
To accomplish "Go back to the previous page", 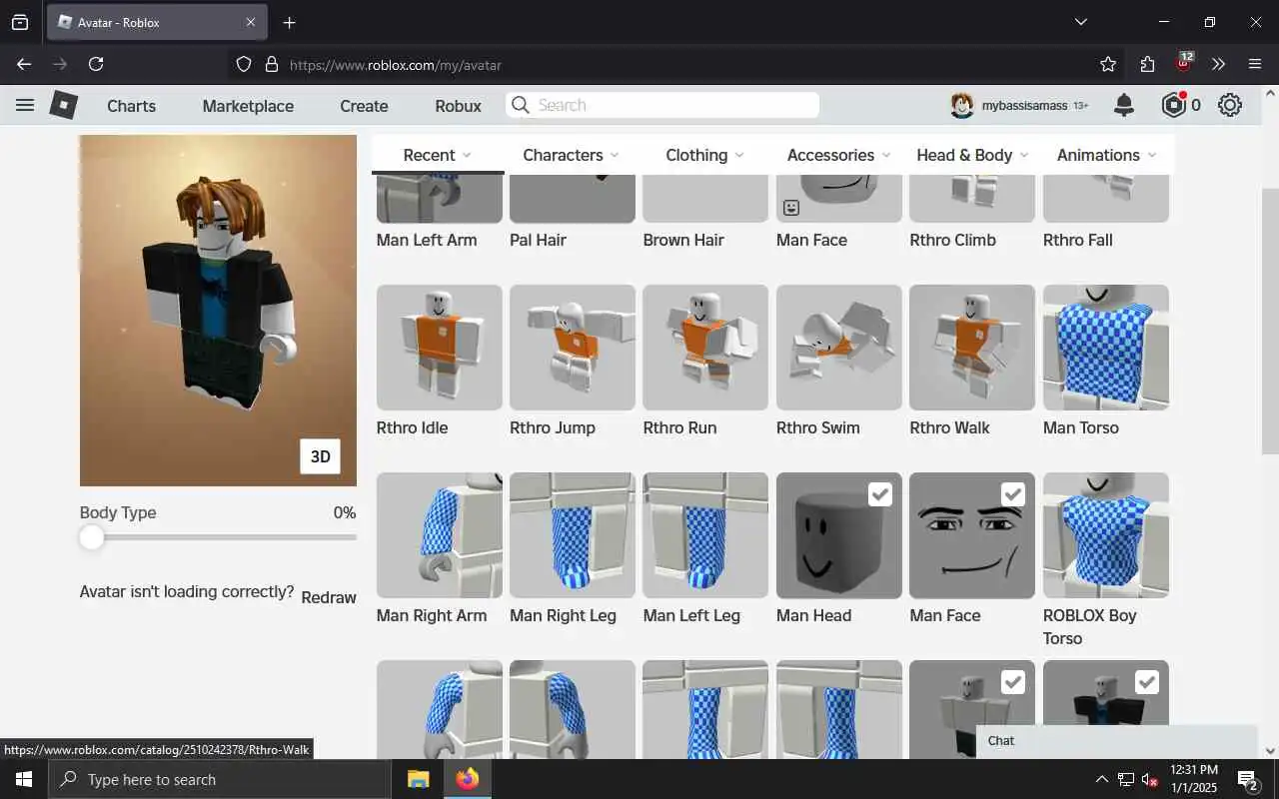I will point(24,64).
